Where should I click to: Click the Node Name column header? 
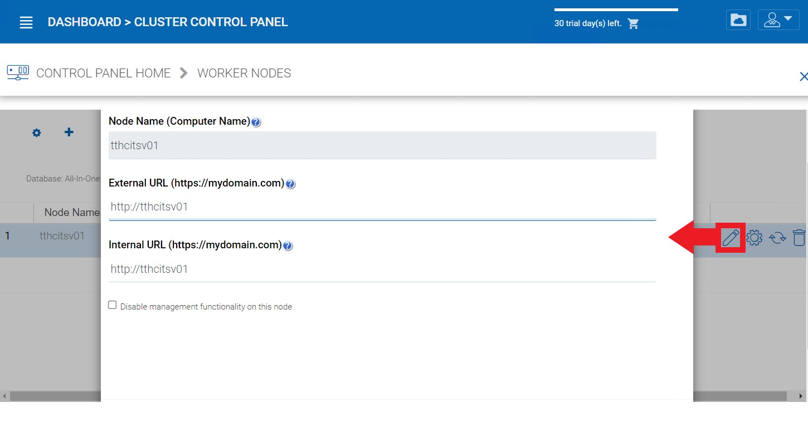coord(71,212)
